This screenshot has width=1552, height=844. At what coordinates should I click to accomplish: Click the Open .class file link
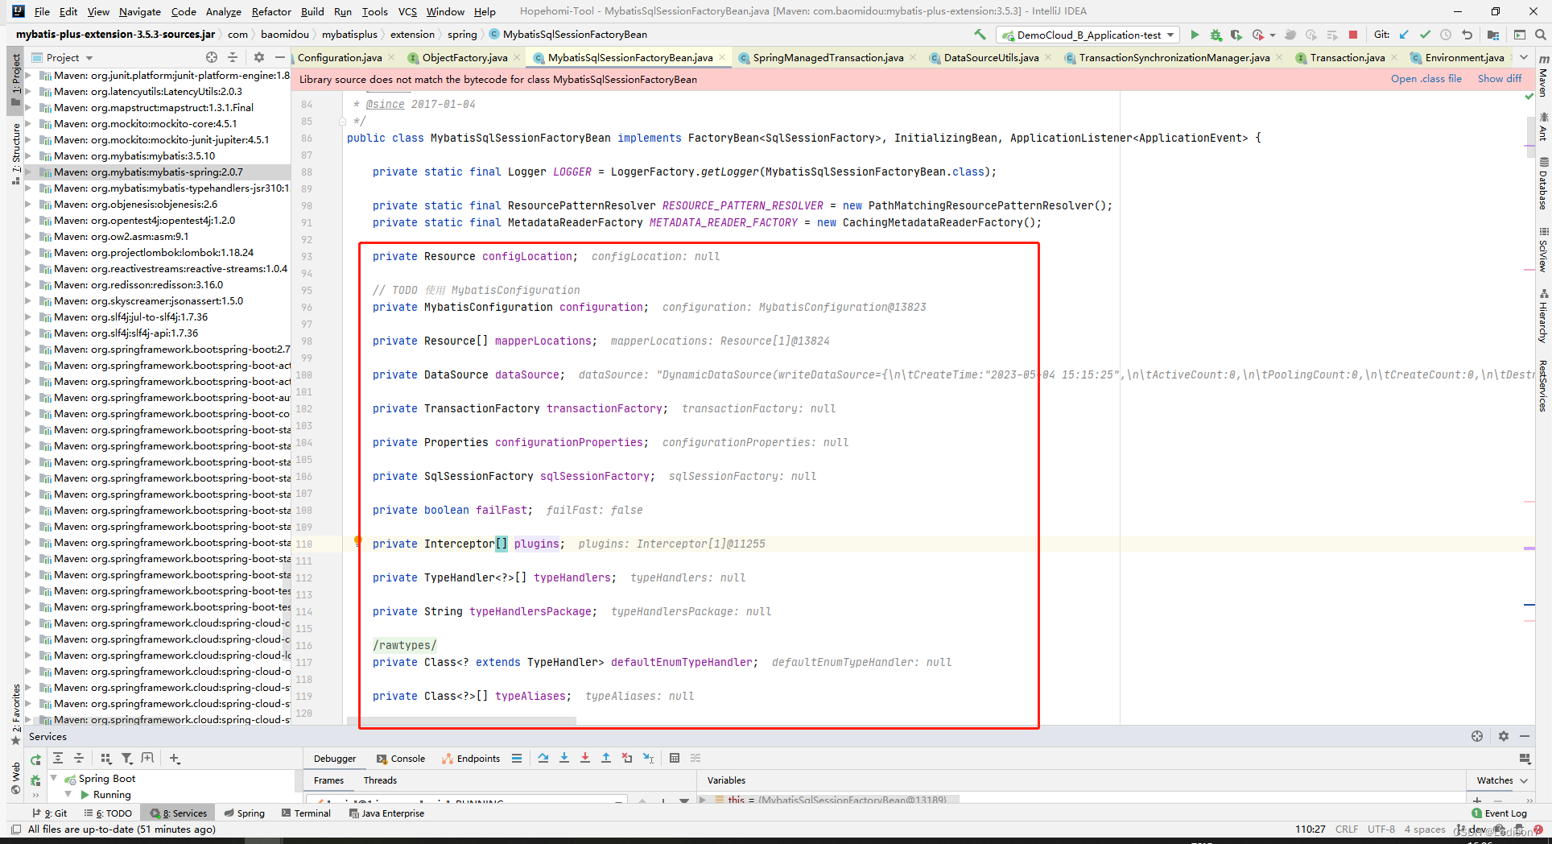[x=1426, y=79]
